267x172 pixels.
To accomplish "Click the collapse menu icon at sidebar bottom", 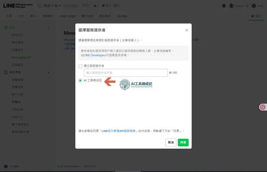I will pyautogui.click(x=6, y=167).
